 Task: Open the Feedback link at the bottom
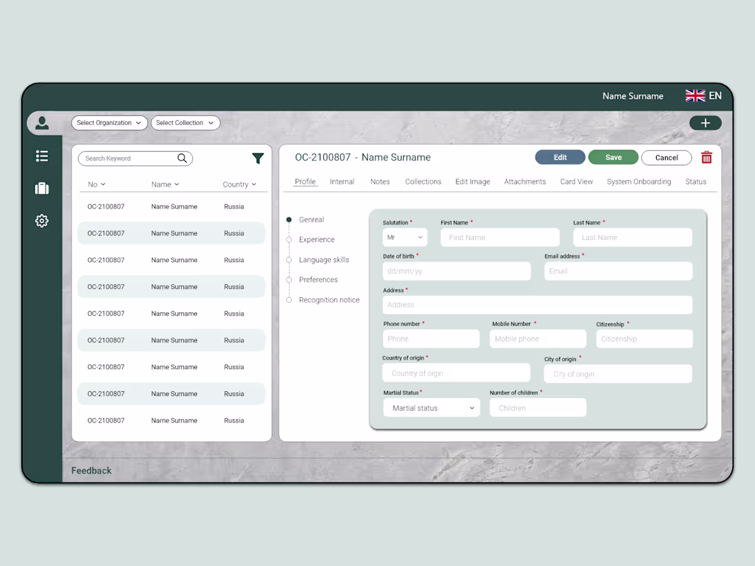(x=91, y=471)
